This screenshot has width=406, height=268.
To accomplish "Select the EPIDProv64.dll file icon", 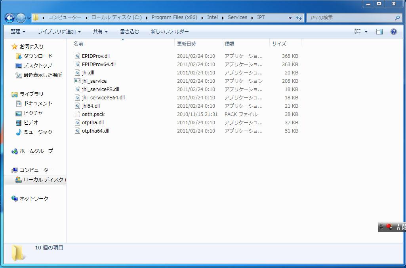I will click(77, 64).
